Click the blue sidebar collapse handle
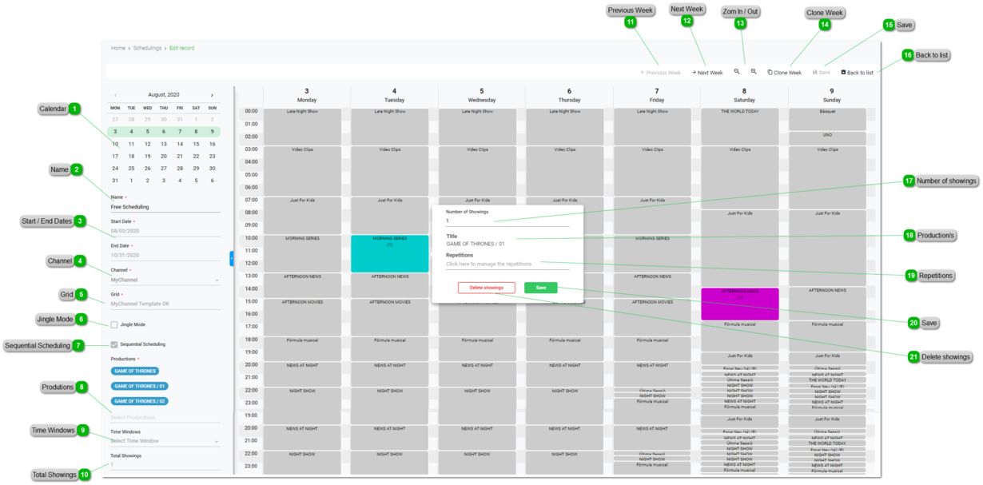This screenshot has width=983, height=485. pyautogui.click(x=231, y=258)
